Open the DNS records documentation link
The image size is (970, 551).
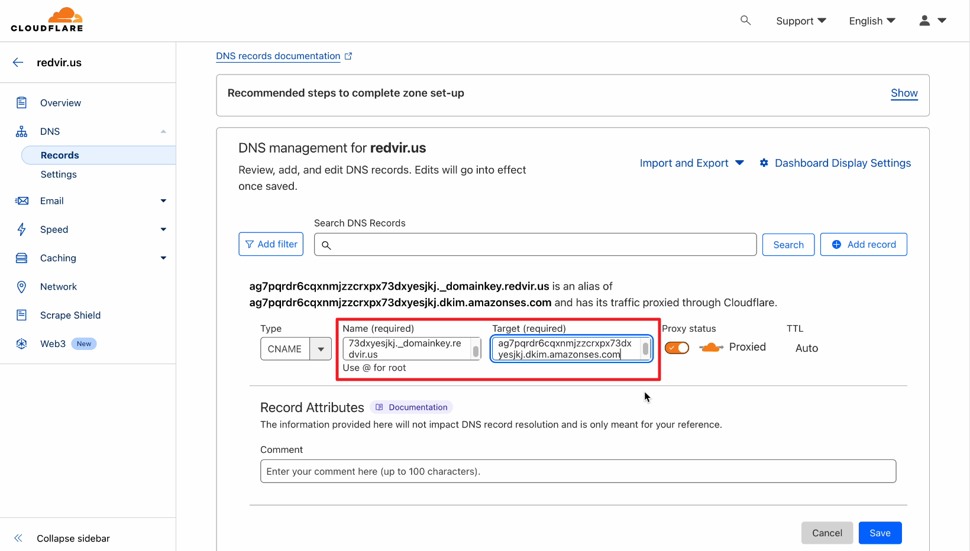(x=278, y=56)
